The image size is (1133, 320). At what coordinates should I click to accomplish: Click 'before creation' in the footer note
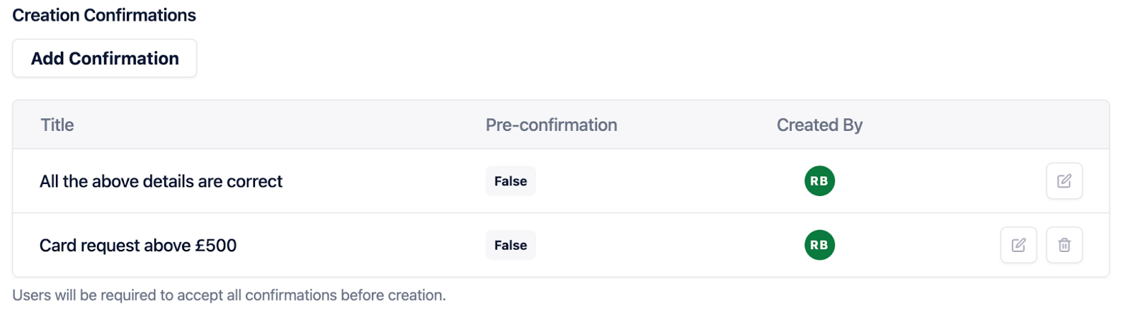(393, 295)
